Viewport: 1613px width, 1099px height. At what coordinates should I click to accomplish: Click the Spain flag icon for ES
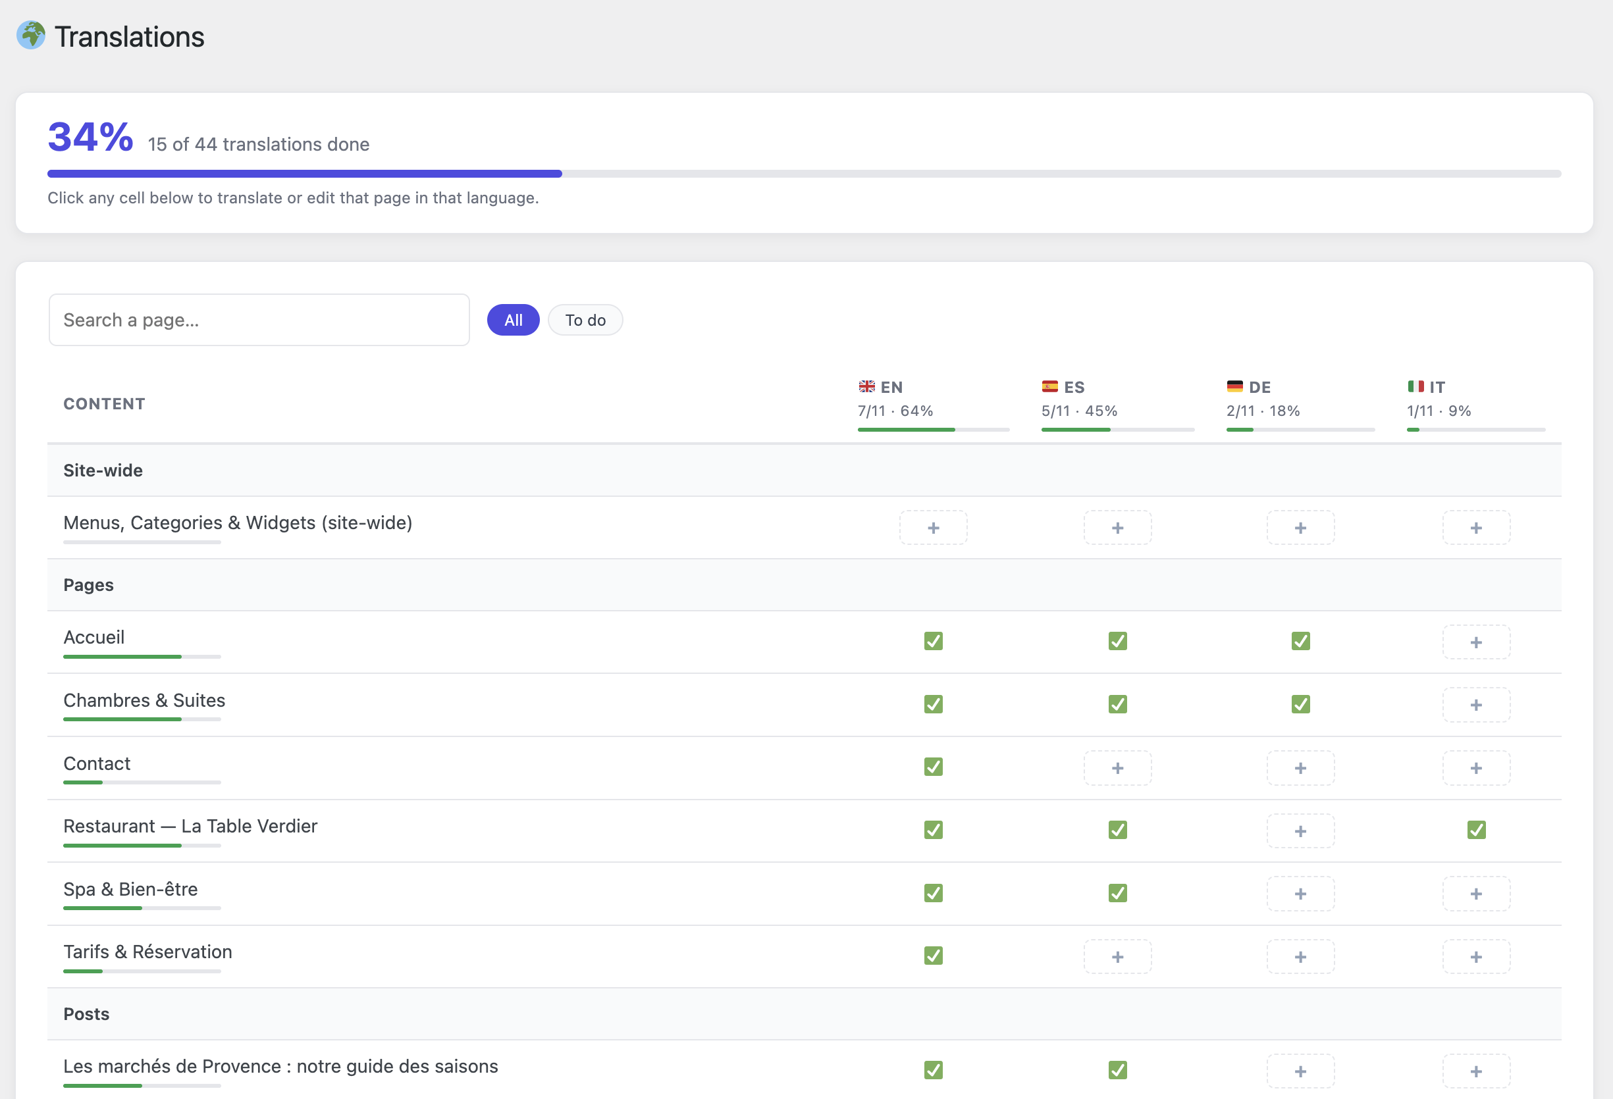(1049, 386)
